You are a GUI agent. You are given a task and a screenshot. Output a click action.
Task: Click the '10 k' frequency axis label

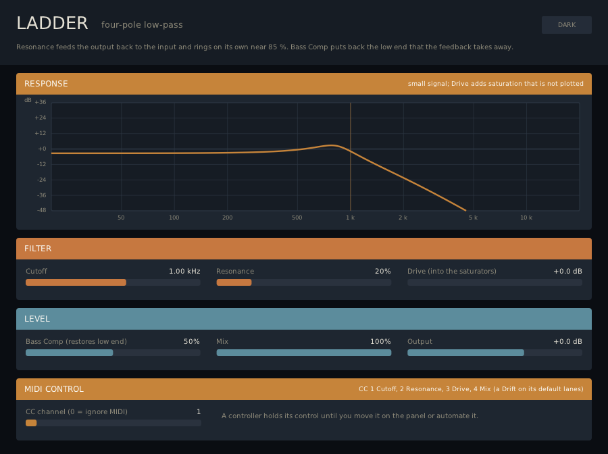[x=526, y=218]
